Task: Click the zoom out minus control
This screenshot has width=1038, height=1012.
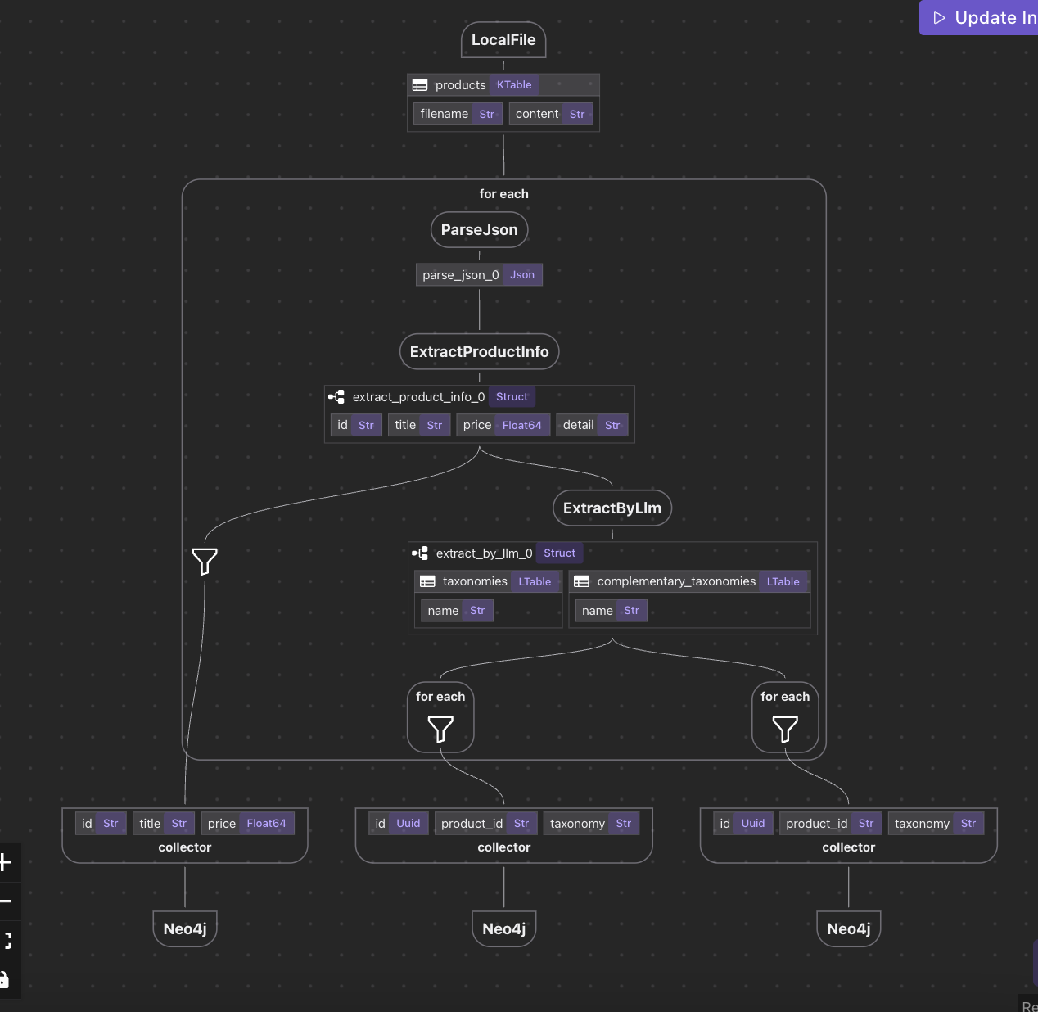Action: pyautogui.click(x=7, y=901)
